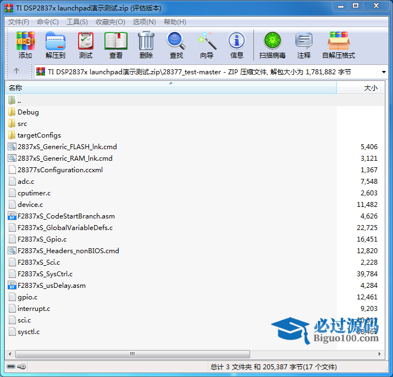Select the Debug folder icon
Screen dimensions: 393x377
pos(12,112)
